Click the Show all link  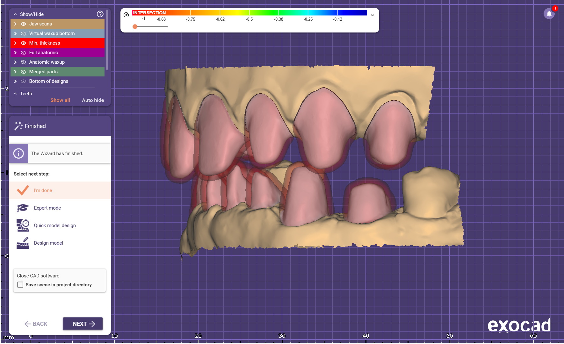pyautogui.click(x=60, y=100)
